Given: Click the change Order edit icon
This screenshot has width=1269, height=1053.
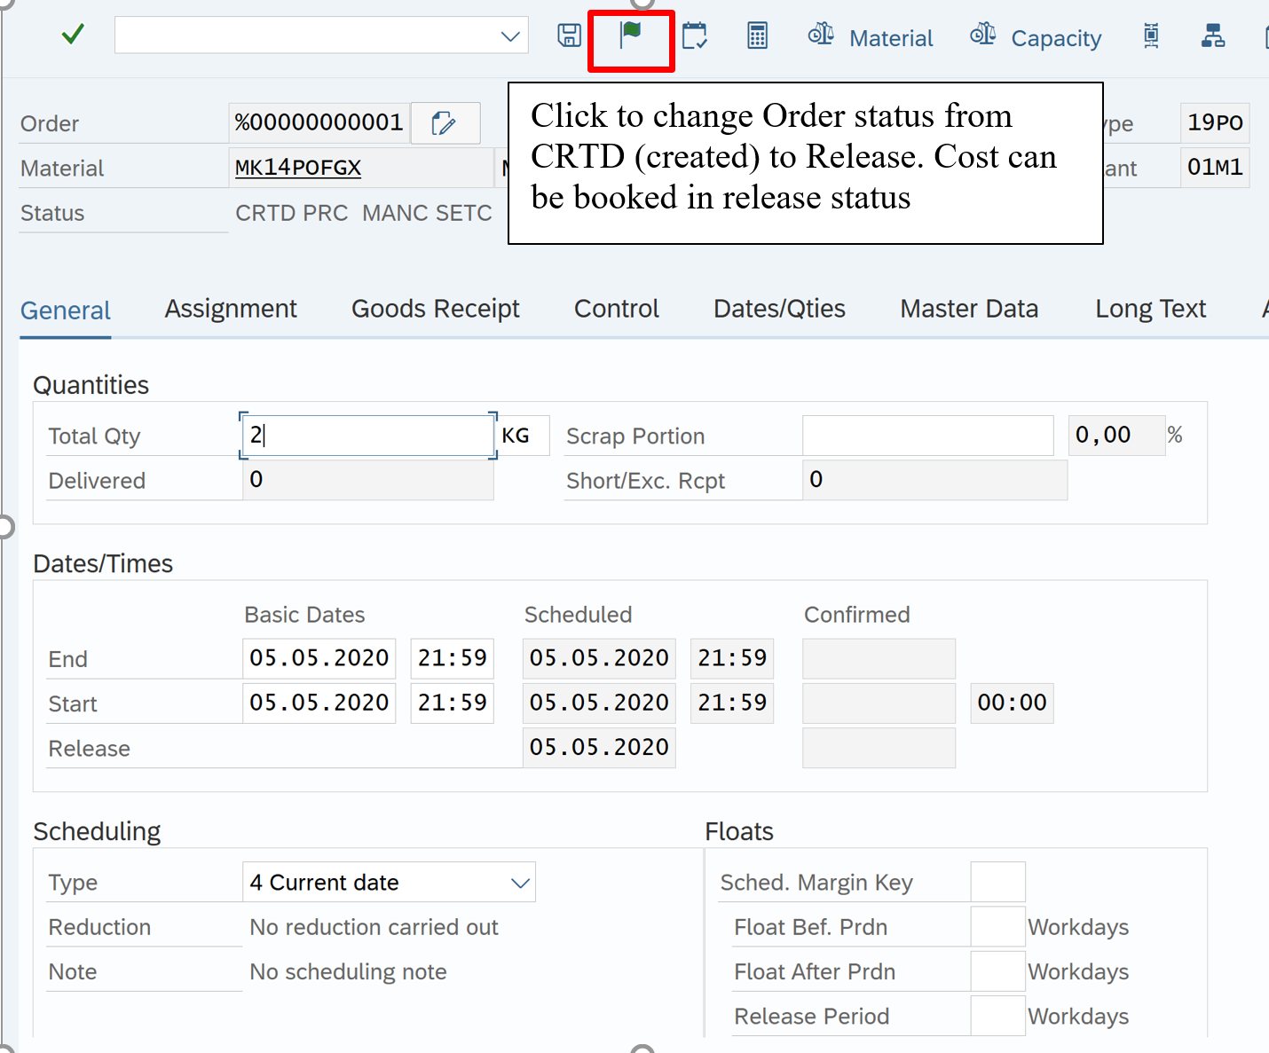Looking at the screenshot, I should tap(445, 123).
